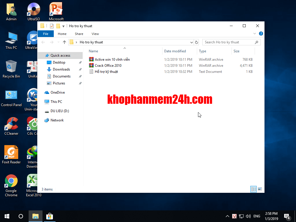Open Customize Quick Access Toolbar dropdown
This screenshot has width=296, height=222.
[x=63, y=26]
